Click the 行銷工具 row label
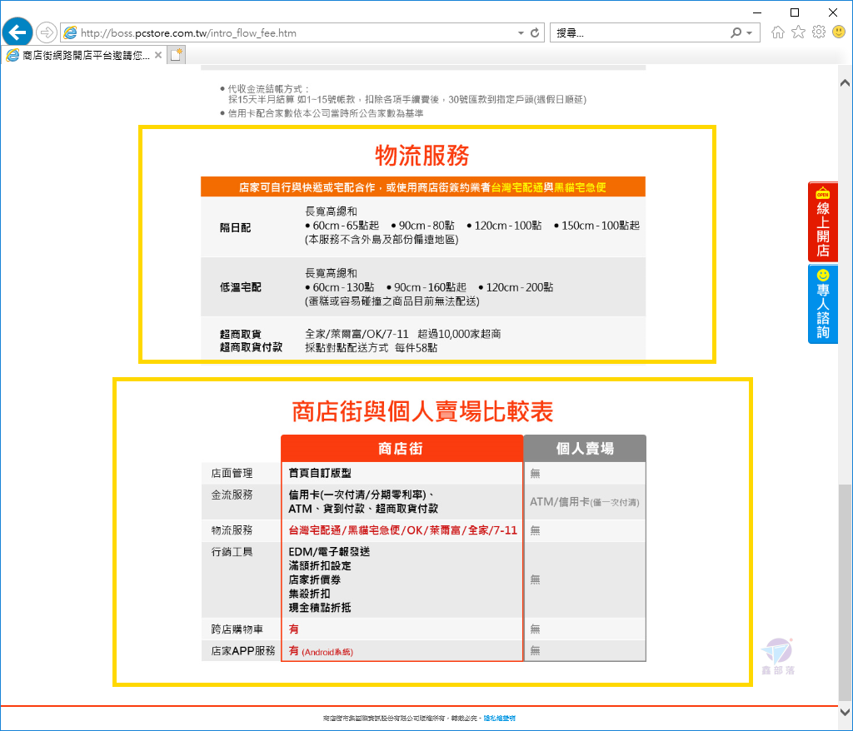Image resolution: width=853 pixels, height=731 pixels. [x=232, y=552]
